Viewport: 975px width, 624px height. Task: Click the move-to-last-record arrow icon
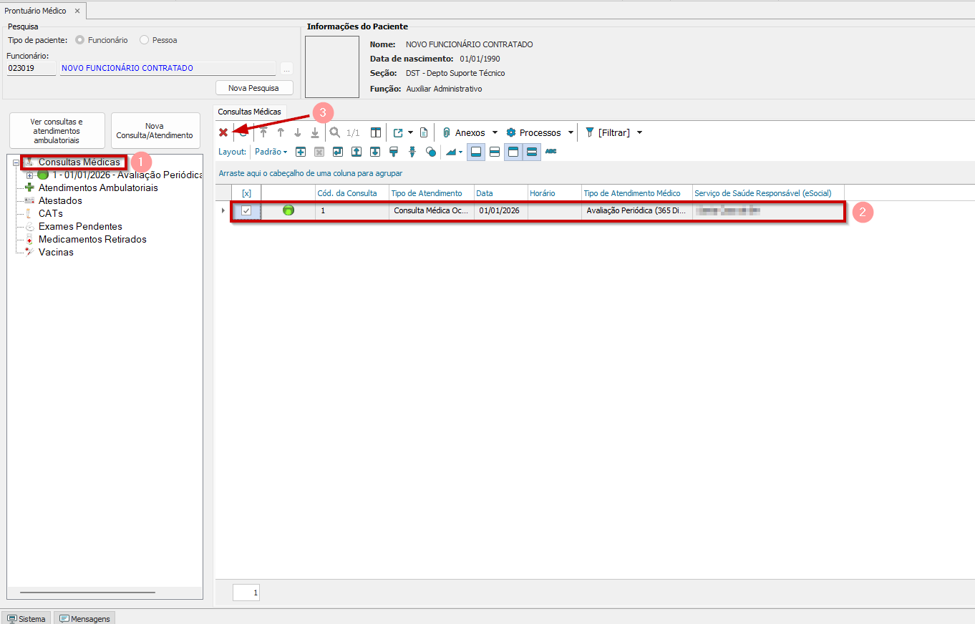click(x=314, y=132)
